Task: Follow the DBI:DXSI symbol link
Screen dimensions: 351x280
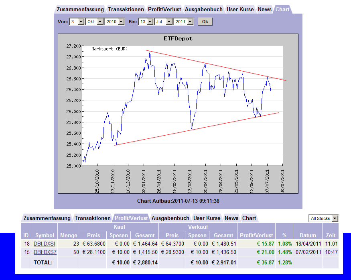Action: click(x=44, y=244)
